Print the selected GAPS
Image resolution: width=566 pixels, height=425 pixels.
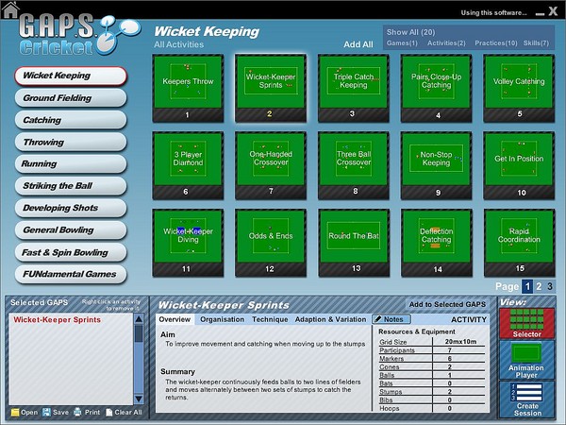(87, 412)
